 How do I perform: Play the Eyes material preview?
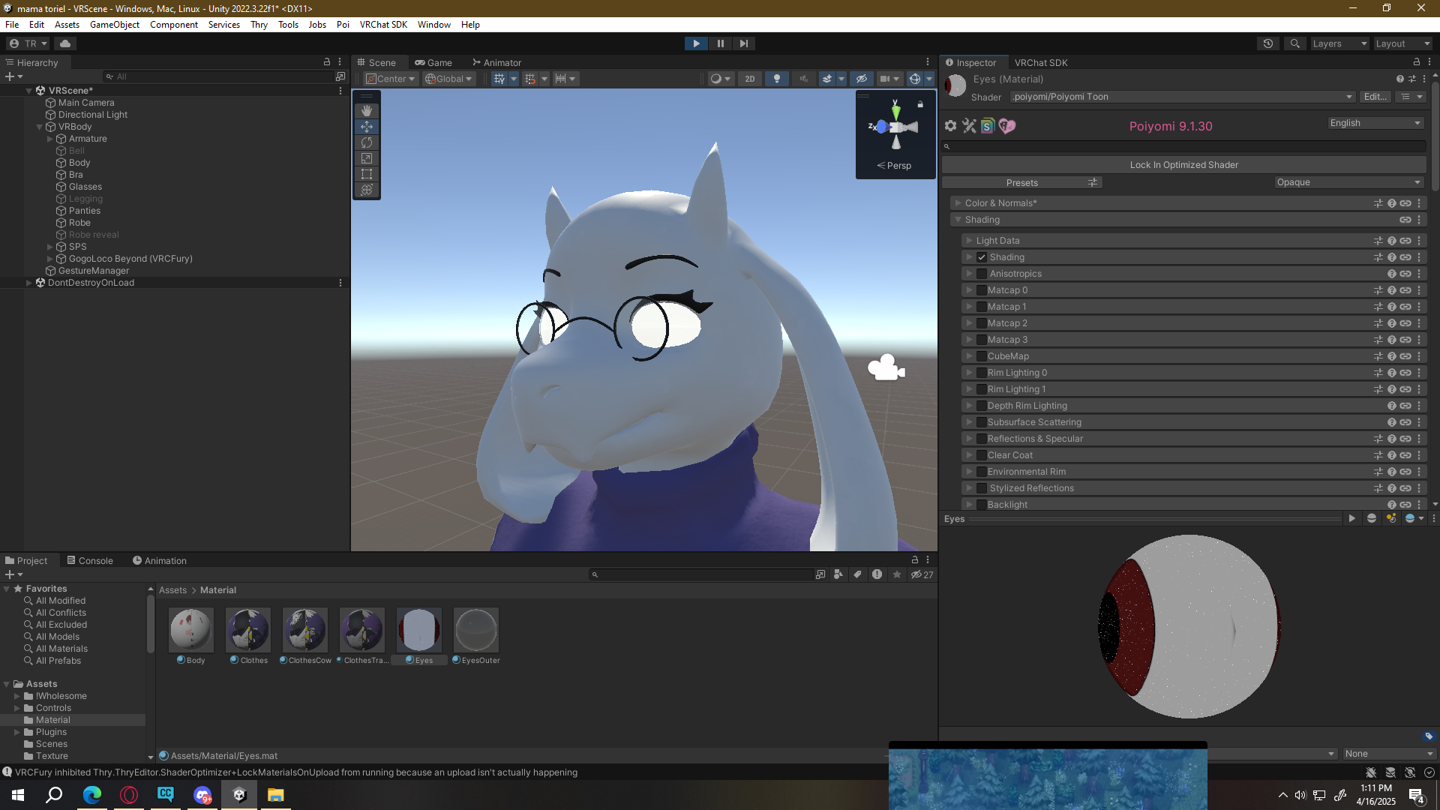pos(1352,519)
